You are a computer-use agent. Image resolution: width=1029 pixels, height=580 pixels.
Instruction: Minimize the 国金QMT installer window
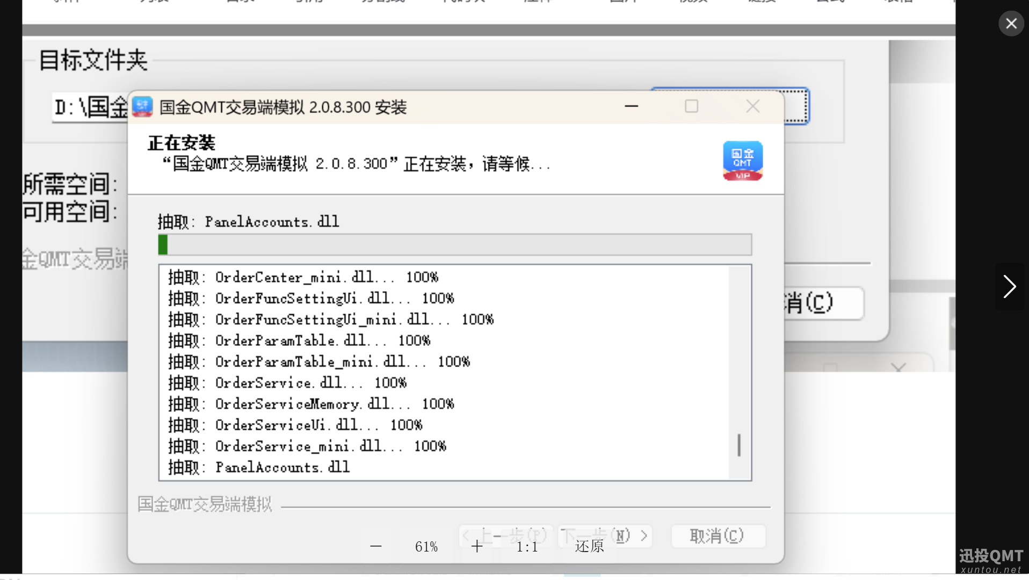(x=632, y=106)
